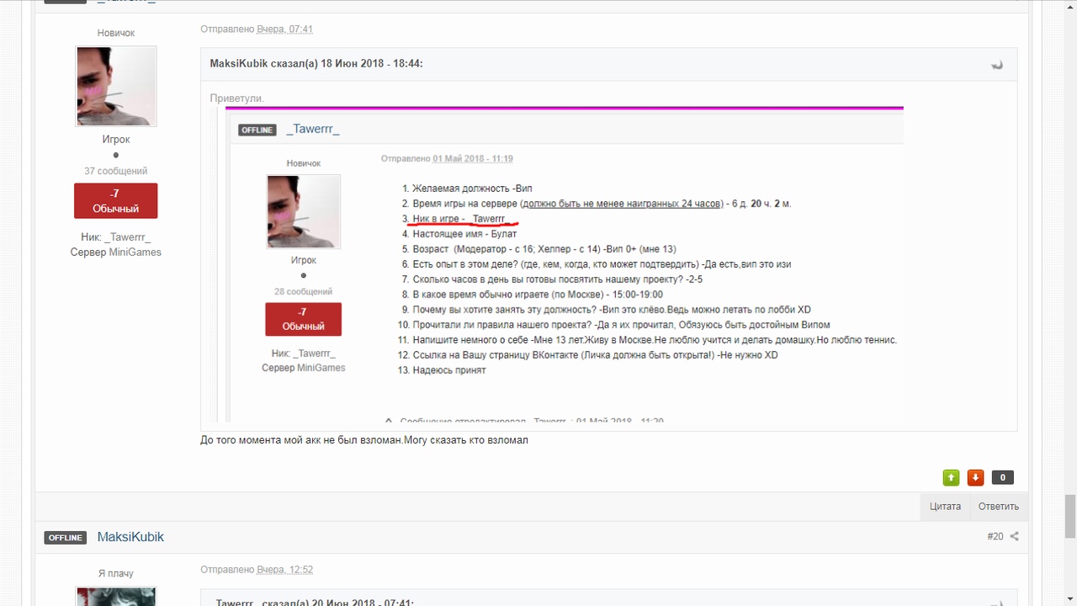Screen dimensions: 1077x606
Task: Click text 'Отправлено Вчера, 12:52'
Action: tap(257, 570)
